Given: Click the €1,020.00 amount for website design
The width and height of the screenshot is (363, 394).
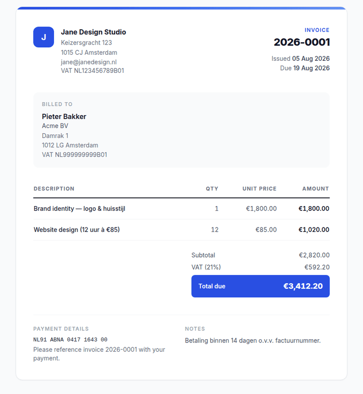Looking at the screenshot, I should [314, 230].
